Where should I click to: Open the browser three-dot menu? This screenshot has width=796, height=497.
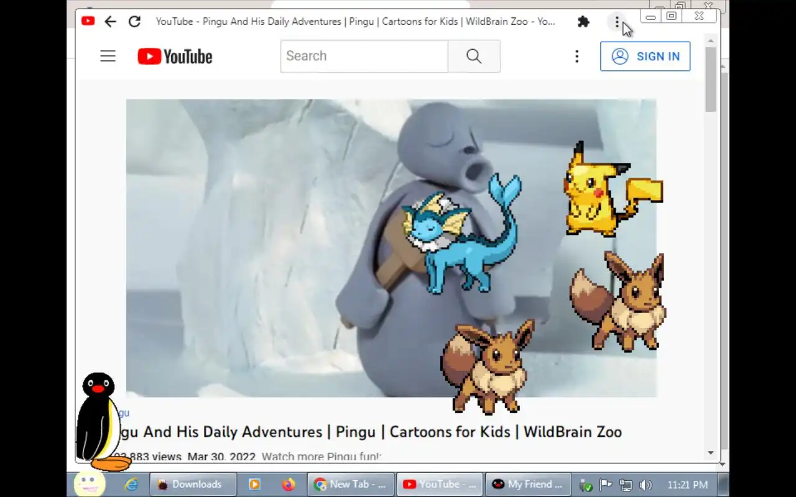click(616, 22)
